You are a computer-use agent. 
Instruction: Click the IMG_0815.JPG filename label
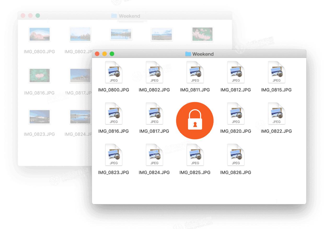[x=276, y=90]
